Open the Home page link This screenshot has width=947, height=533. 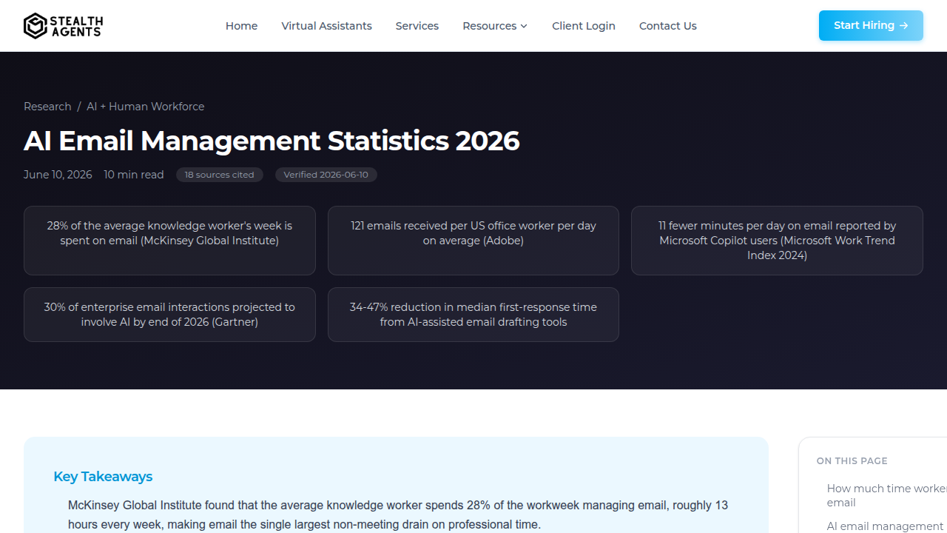point(241,26)
